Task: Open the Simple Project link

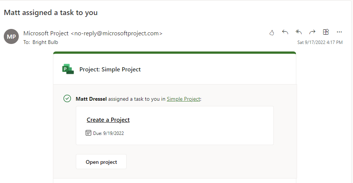Action: [183, 99]
